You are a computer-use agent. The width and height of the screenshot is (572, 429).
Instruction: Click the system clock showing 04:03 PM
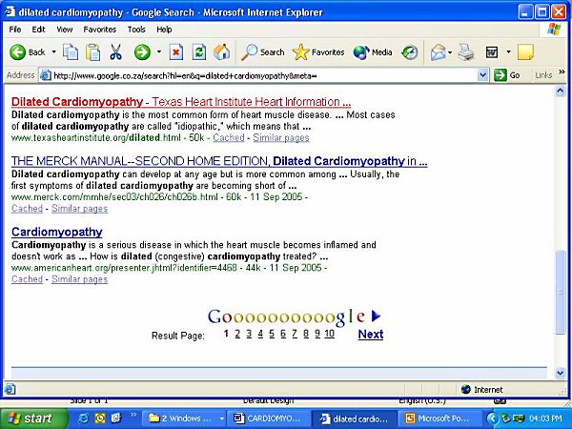(x=546, y=419)
